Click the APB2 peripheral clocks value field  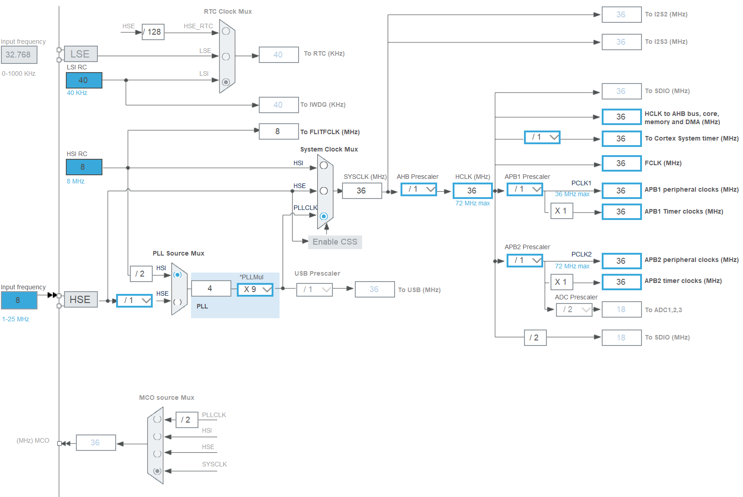coord(621,261)
